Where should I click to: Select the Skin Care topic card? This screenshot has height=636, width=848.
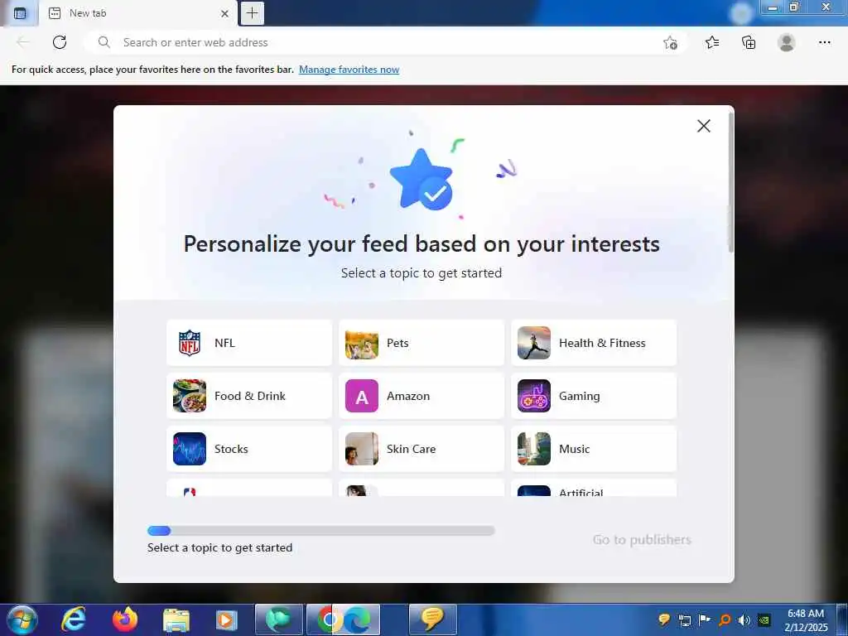(x=422, y=449)
